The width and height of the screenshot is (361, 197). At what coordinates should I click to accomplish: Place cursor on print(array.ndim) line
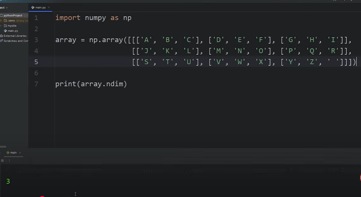pos(91,84)
